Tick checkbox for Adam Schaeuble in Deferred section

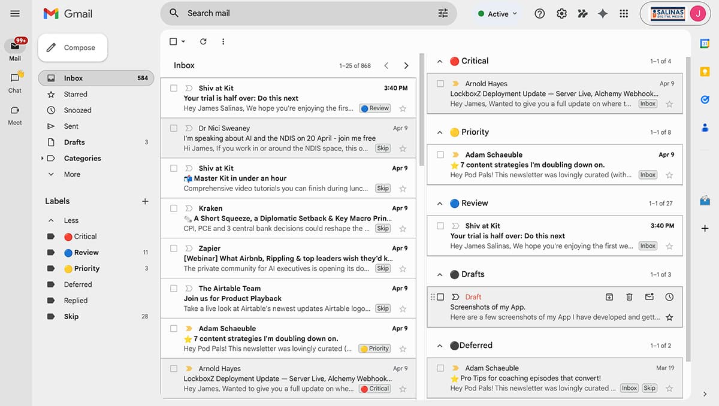(440, 368)
